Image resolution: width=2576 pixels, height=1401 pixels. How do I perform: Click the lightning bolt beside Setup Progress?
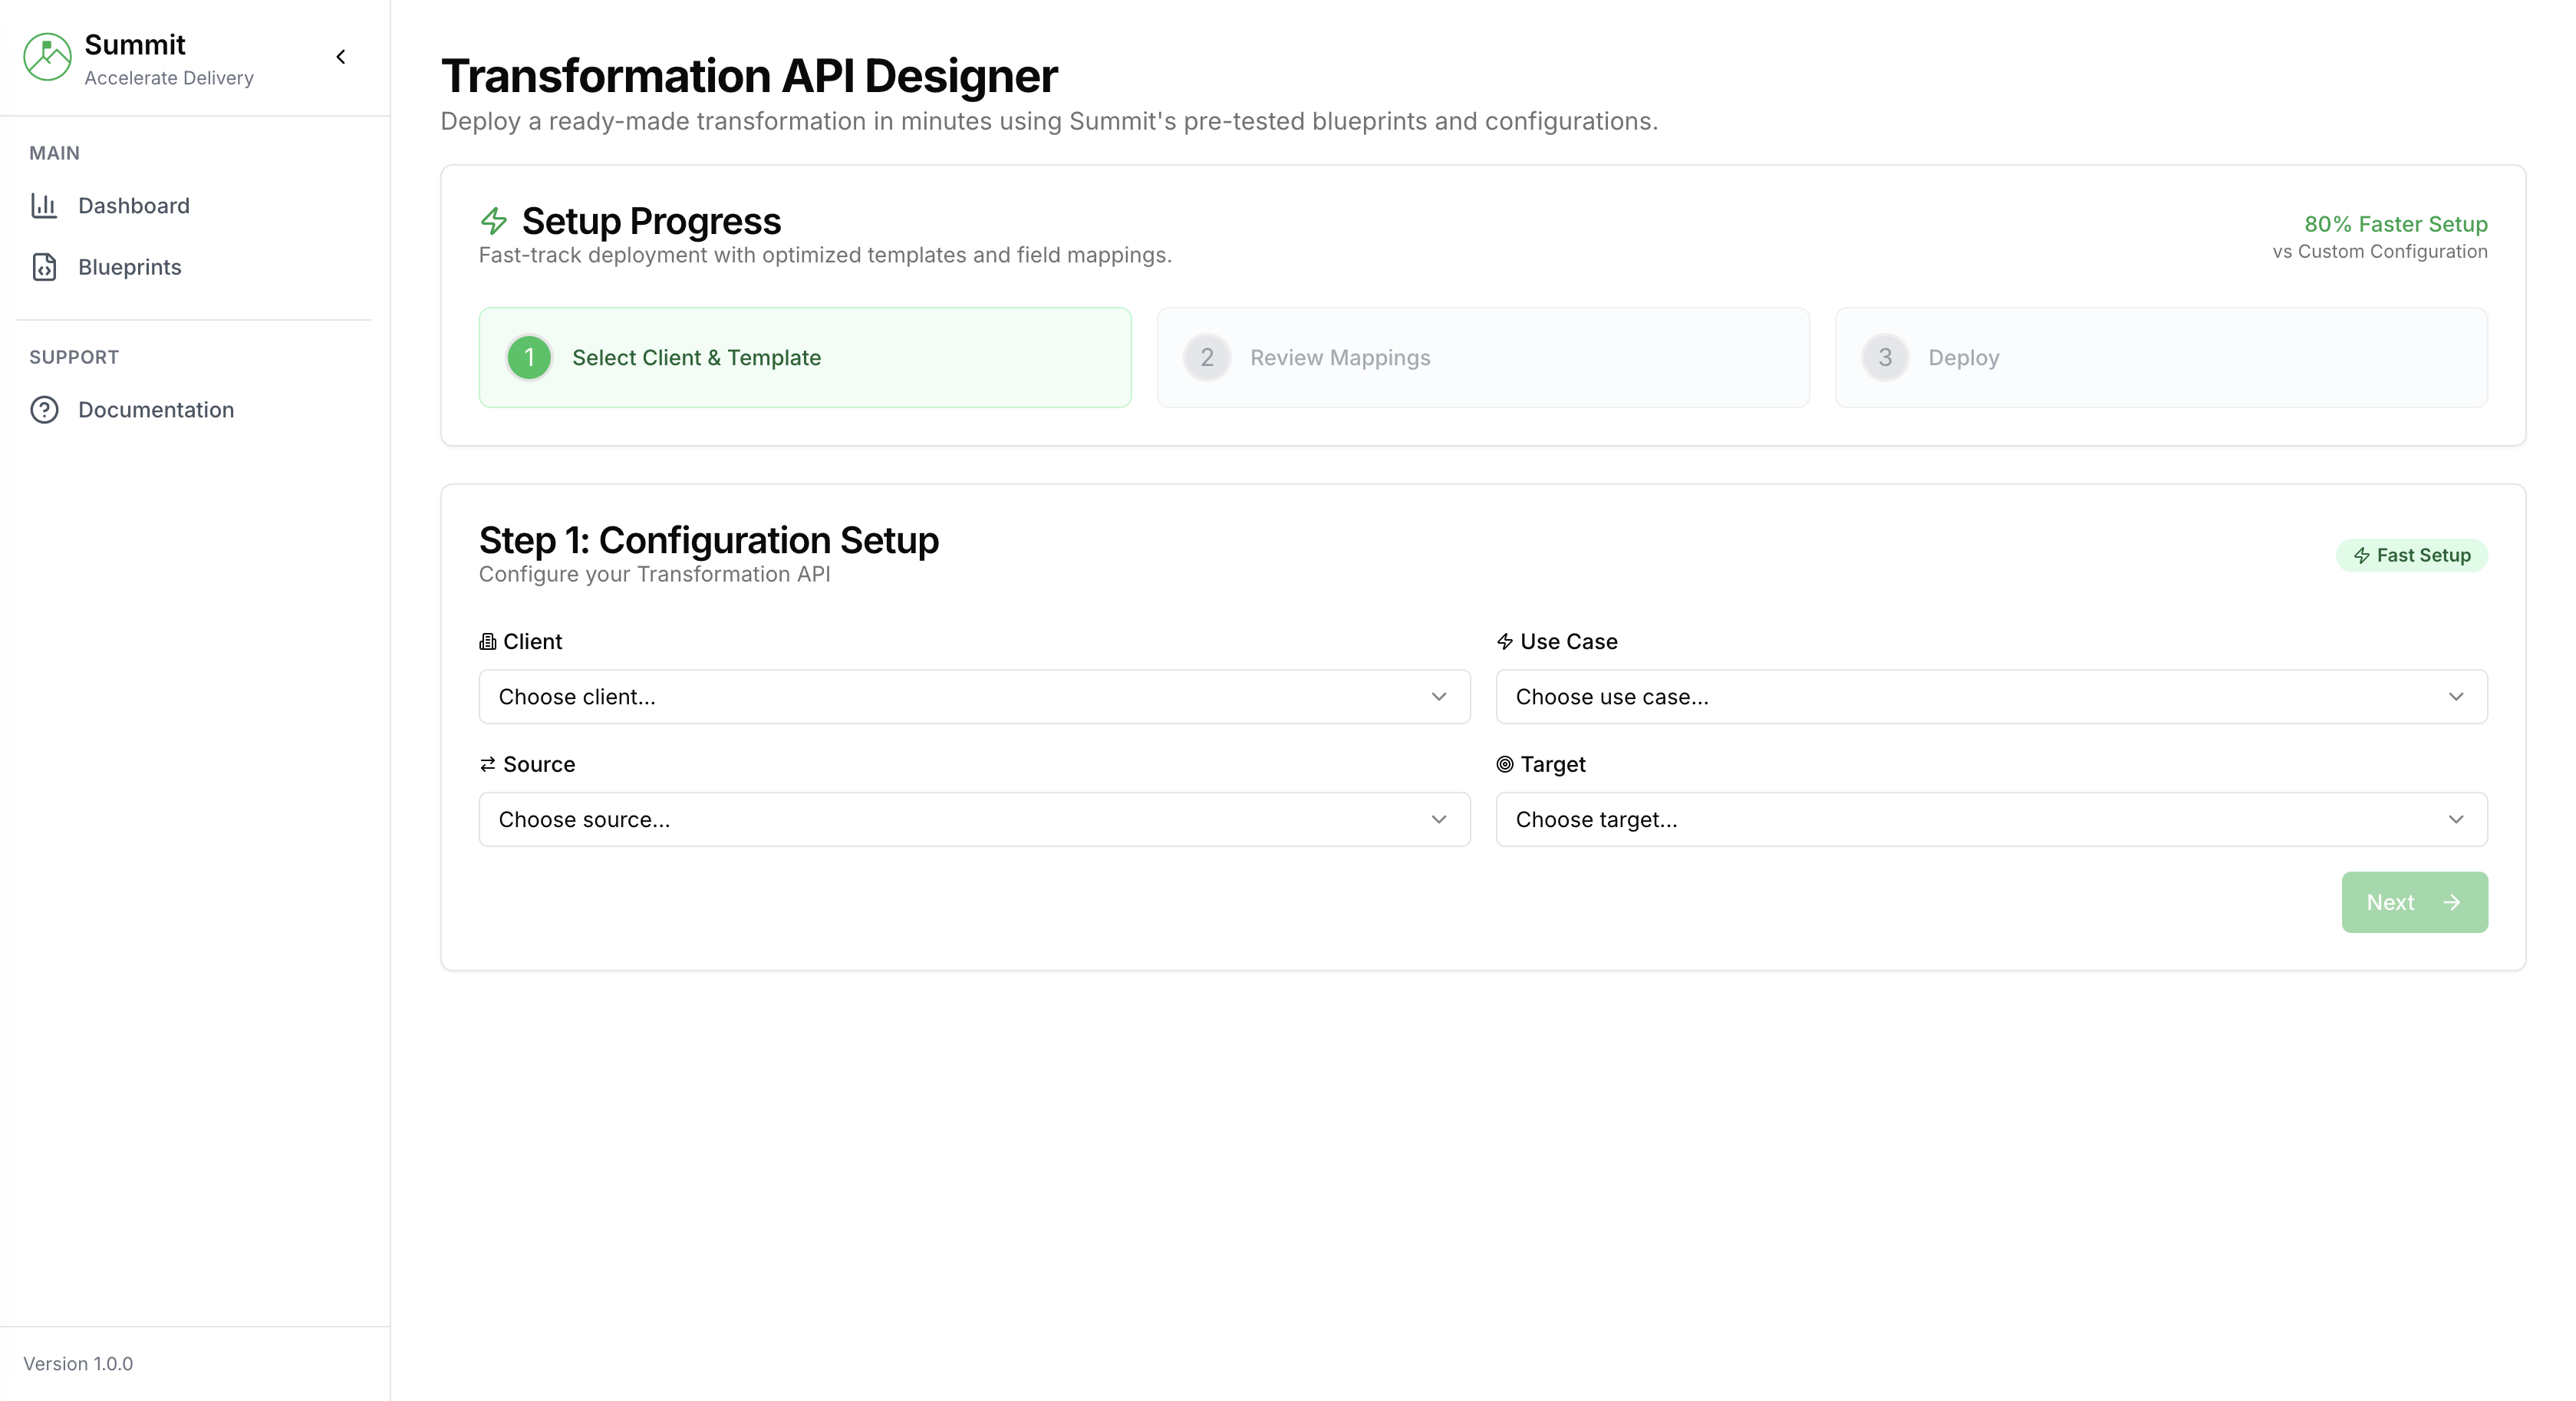click(x=494, y=221)
